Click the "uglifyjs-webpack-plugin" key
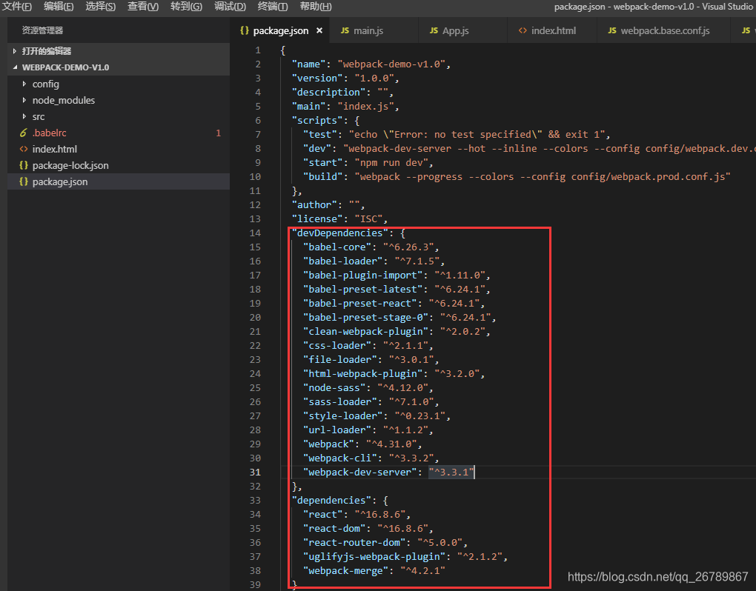Viewport: 756px width, 591px height. [374, 557]
